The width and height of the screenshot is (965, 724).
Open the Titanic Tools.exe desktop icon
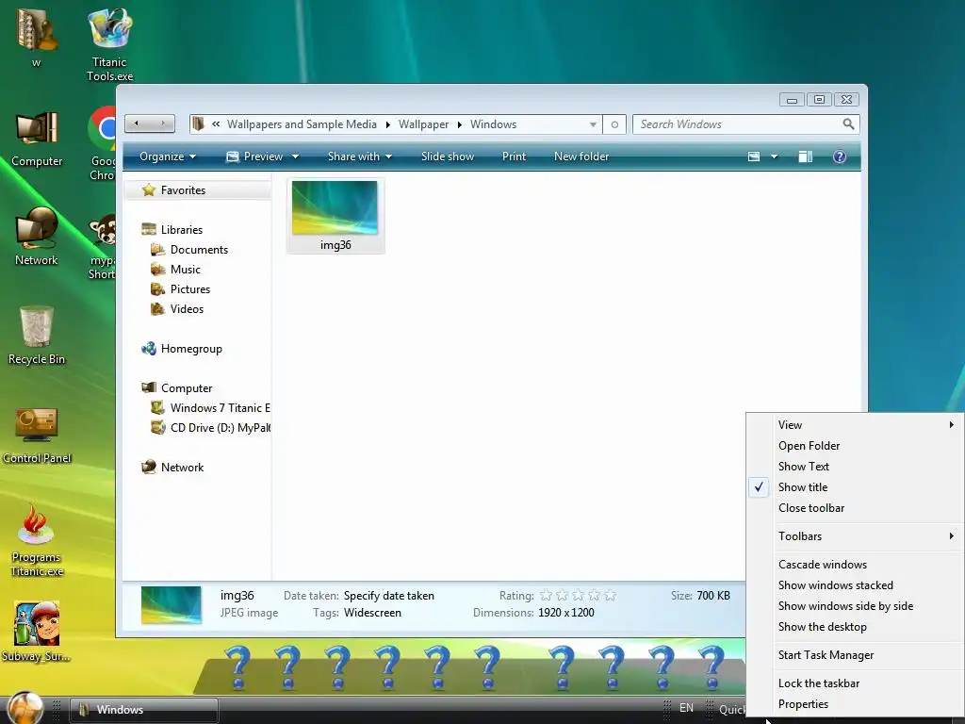(x=109, y=44)
